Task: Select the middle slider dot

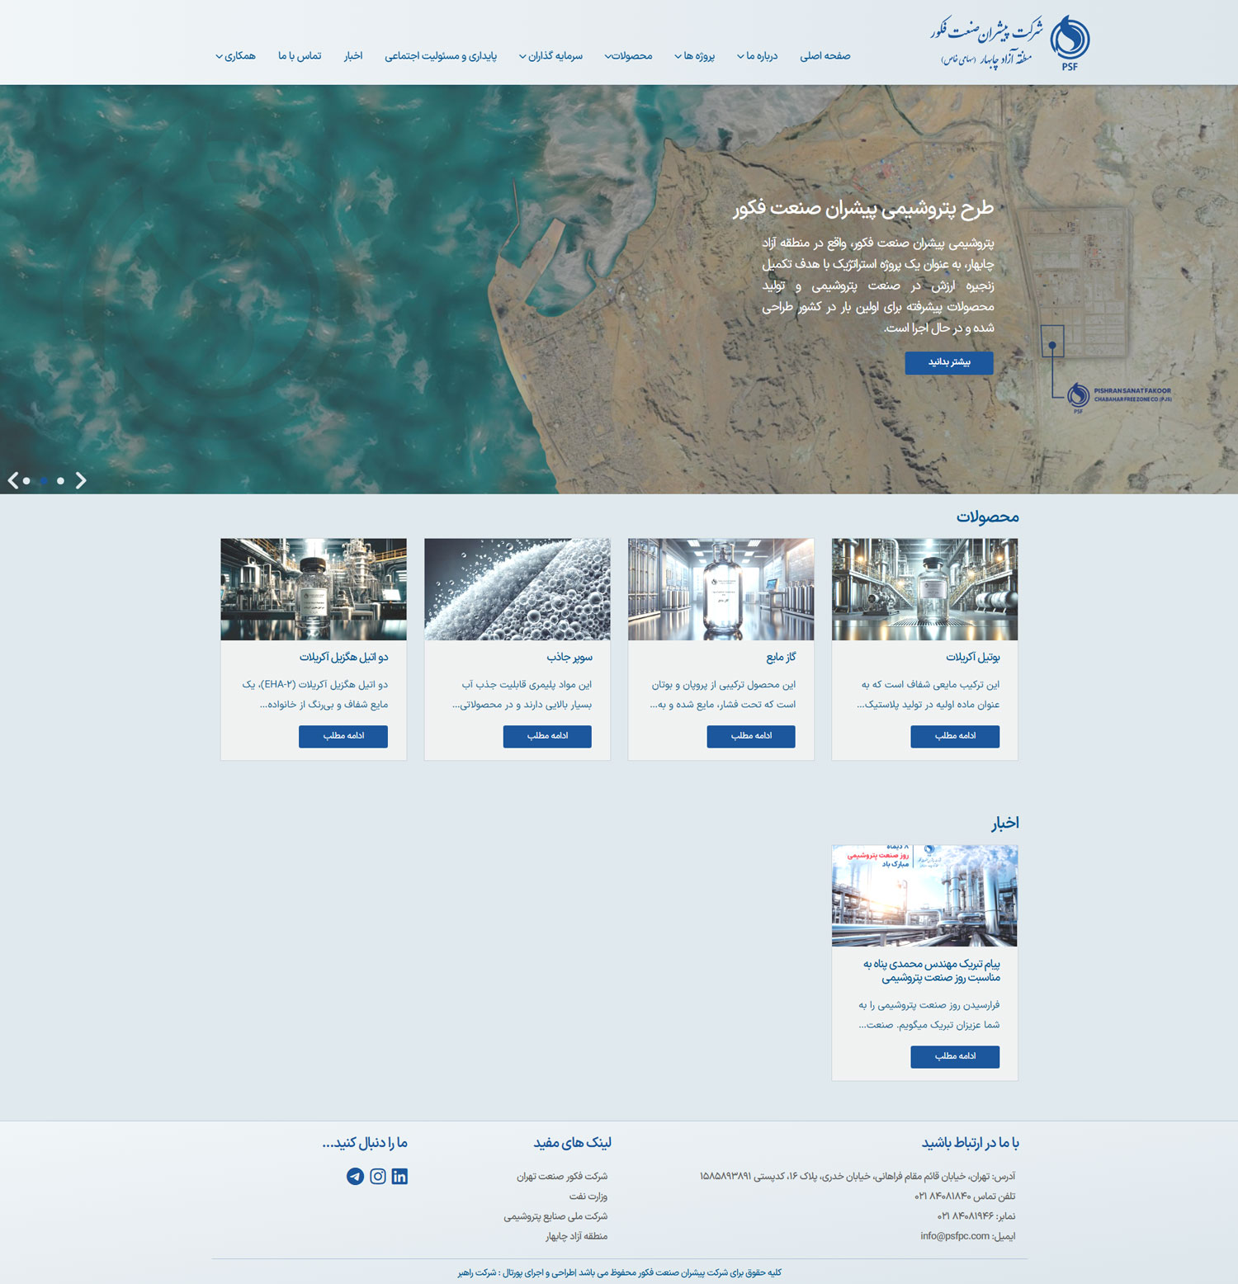Action: coord(43,480)
